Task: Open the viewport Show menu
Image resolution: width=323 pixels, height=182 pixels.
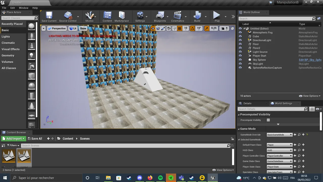Action: point(83,28)
